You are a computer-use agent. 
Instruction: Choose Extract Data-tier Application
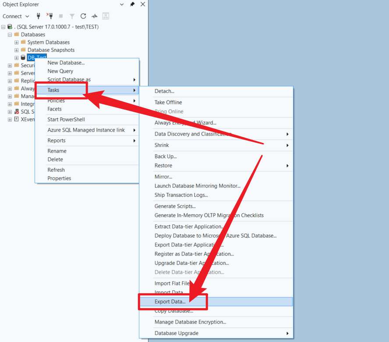point(216,227)
